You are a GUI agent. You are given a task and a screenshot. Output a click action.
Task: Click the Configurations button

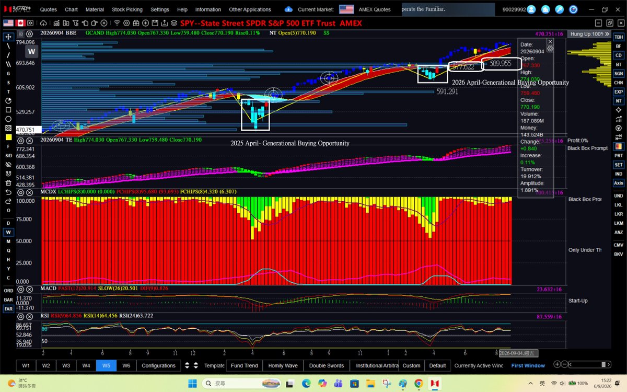[158, 365]
